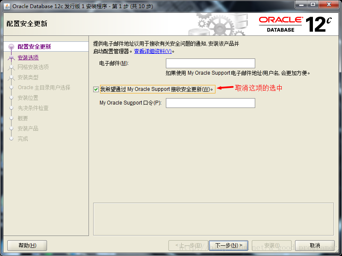Go to the 安装选项 step link

28,58
